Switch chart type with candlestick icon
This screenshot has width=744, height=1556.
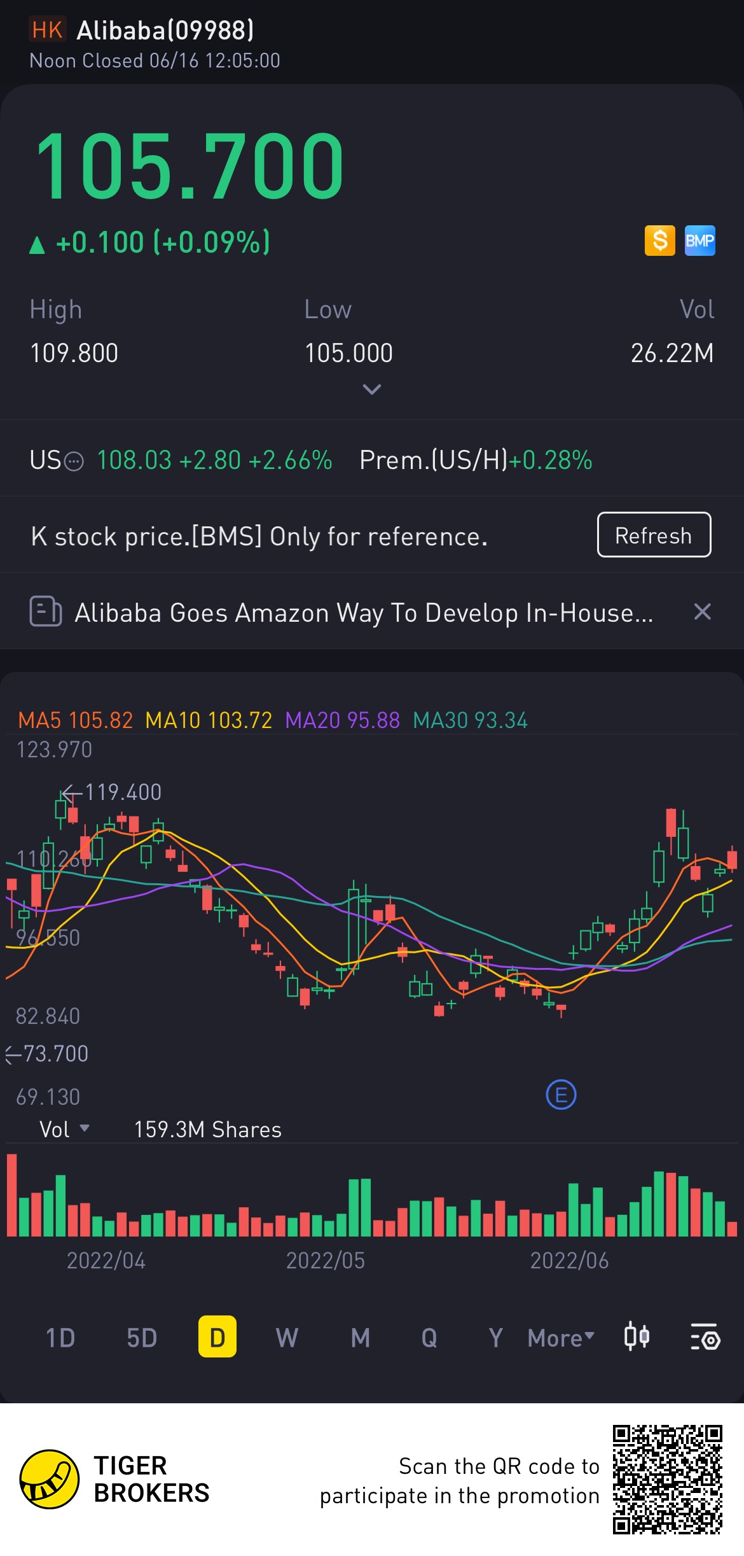[x=637, y=1336]
